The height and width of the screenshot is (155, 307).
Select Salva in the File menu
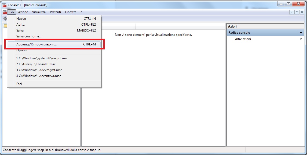54,30
